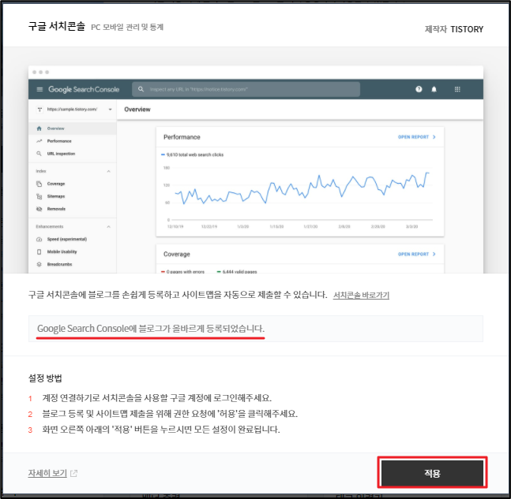Click the Overview page heading in preview

point(137,110)
